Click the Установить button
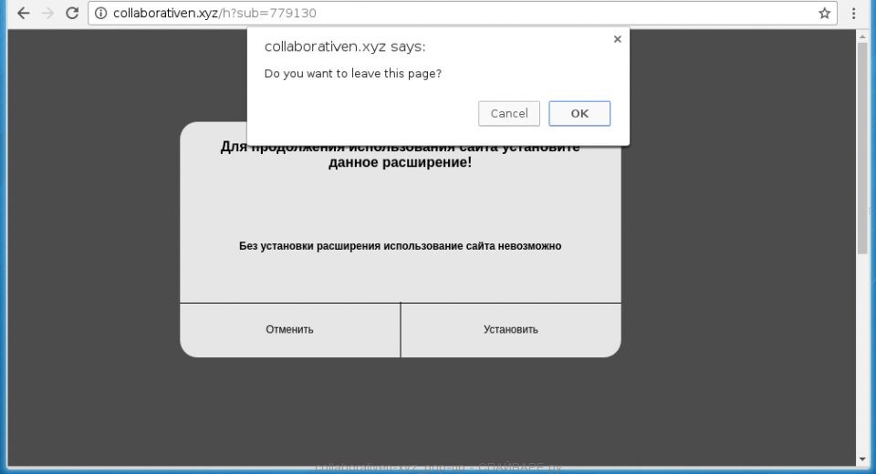This screenshot has height=474, width=876. [510, 330]
